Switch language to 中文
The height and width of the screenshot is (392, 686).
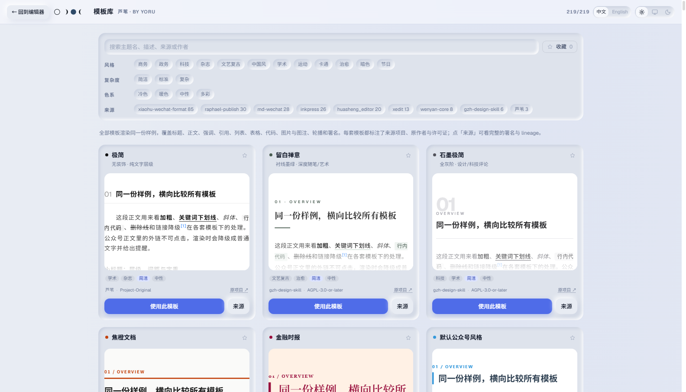pos(601,12)
